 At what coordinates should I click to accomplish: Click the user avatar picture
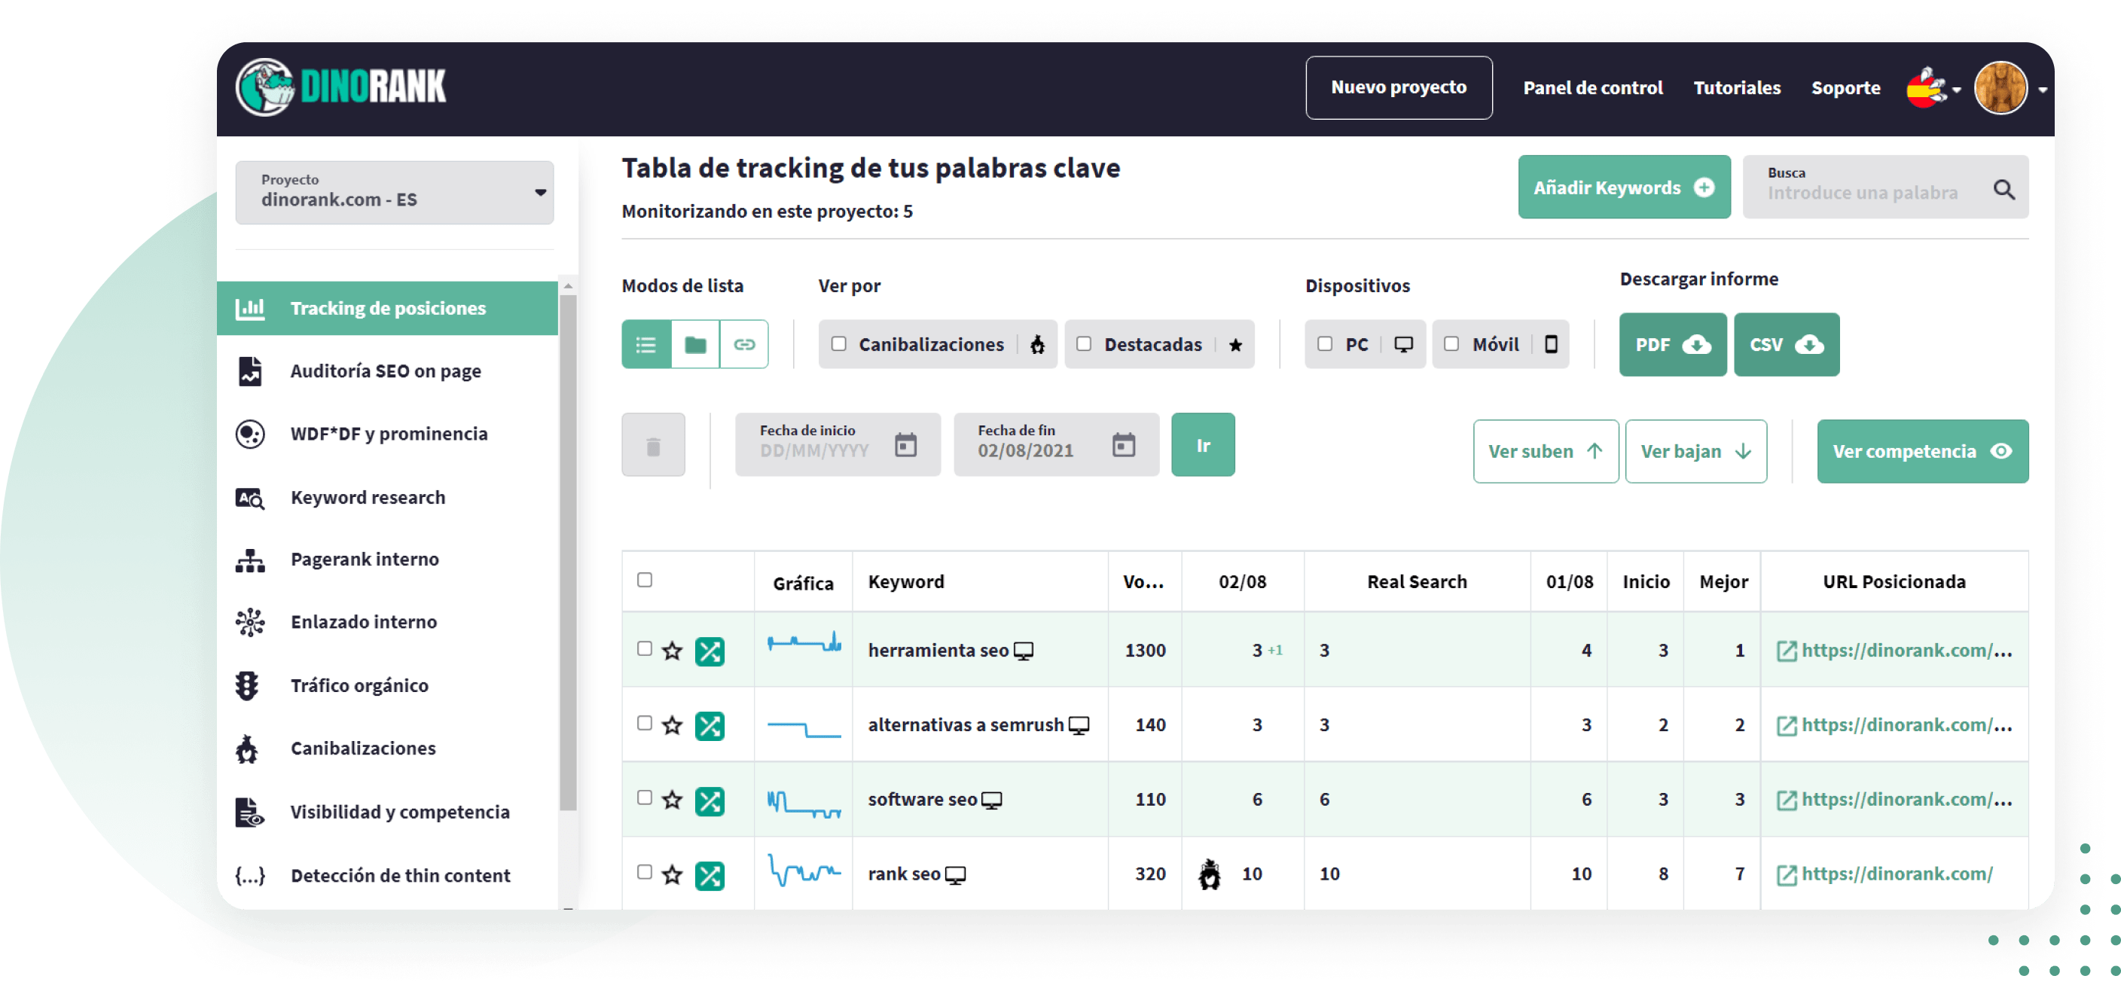2000,88
